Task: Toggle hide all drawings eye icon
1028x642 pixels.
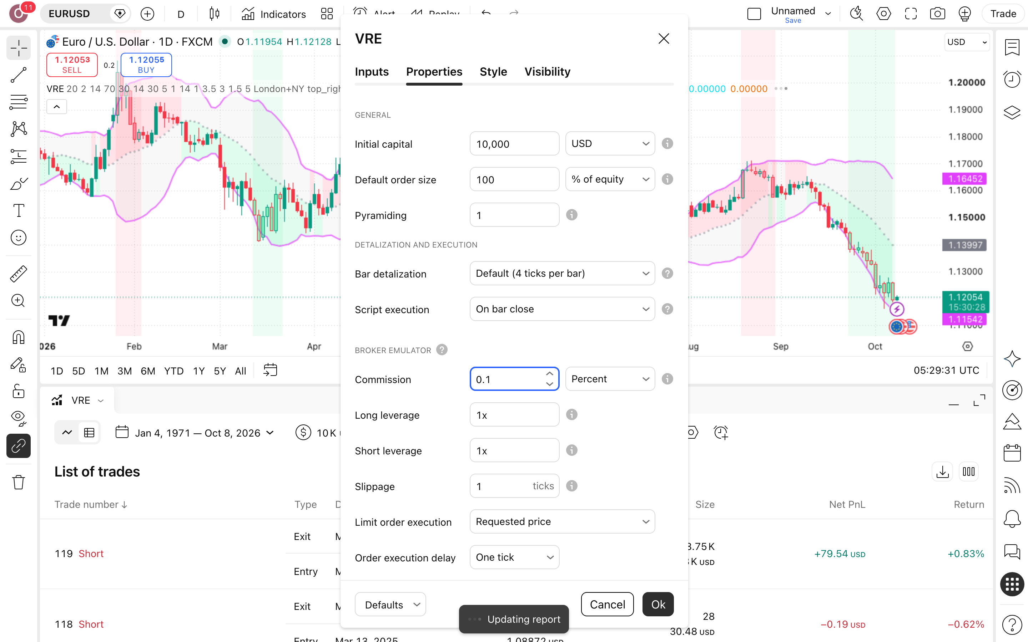Action: click(x=19, y=419)
